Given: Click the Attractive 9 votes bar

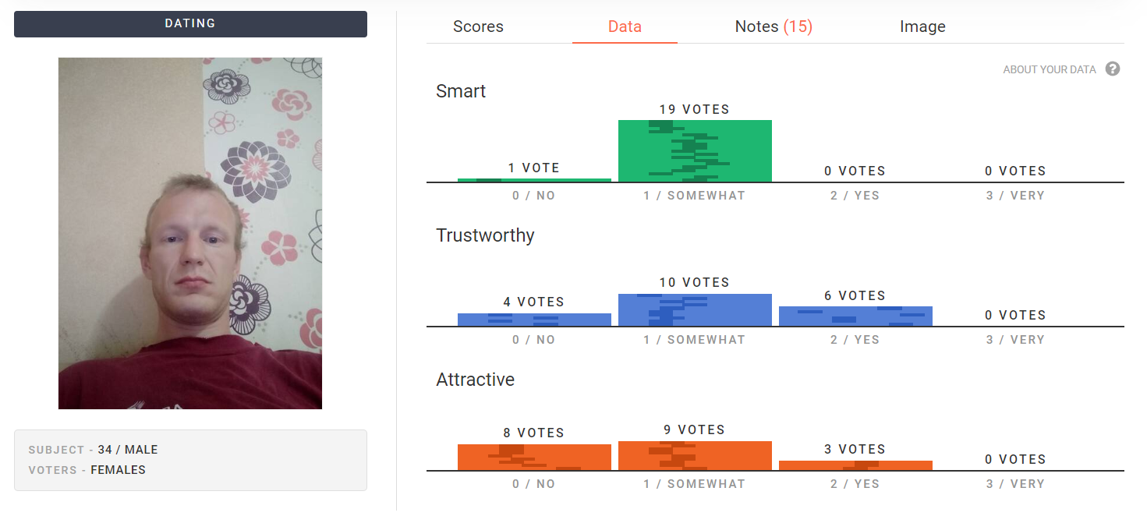Looking at the screenshot, I should (695, 455).
